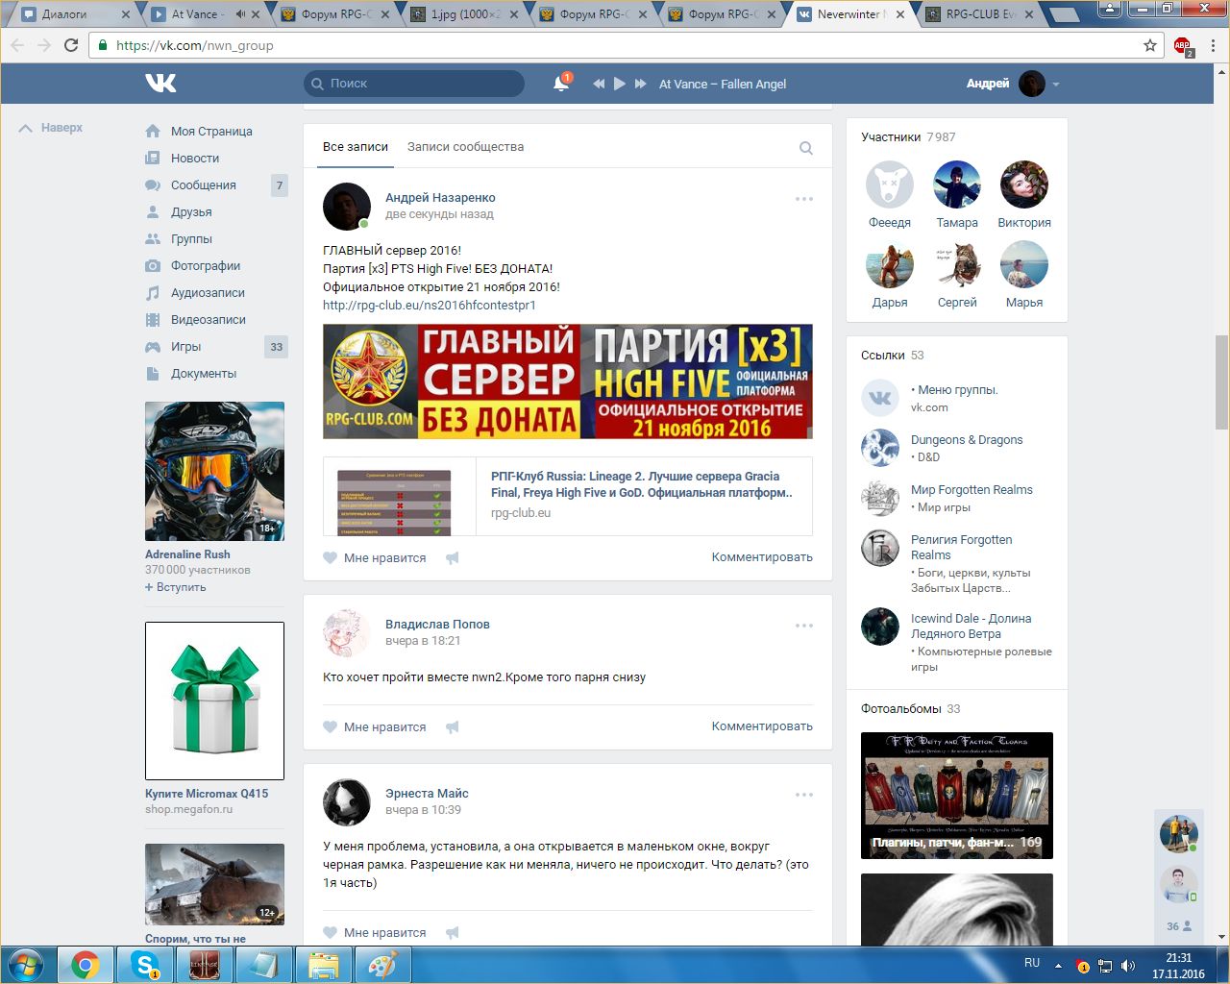This screenshot has height=984, width=1230.
Task: Open the Icewind Dale group link
Action: 971,627
